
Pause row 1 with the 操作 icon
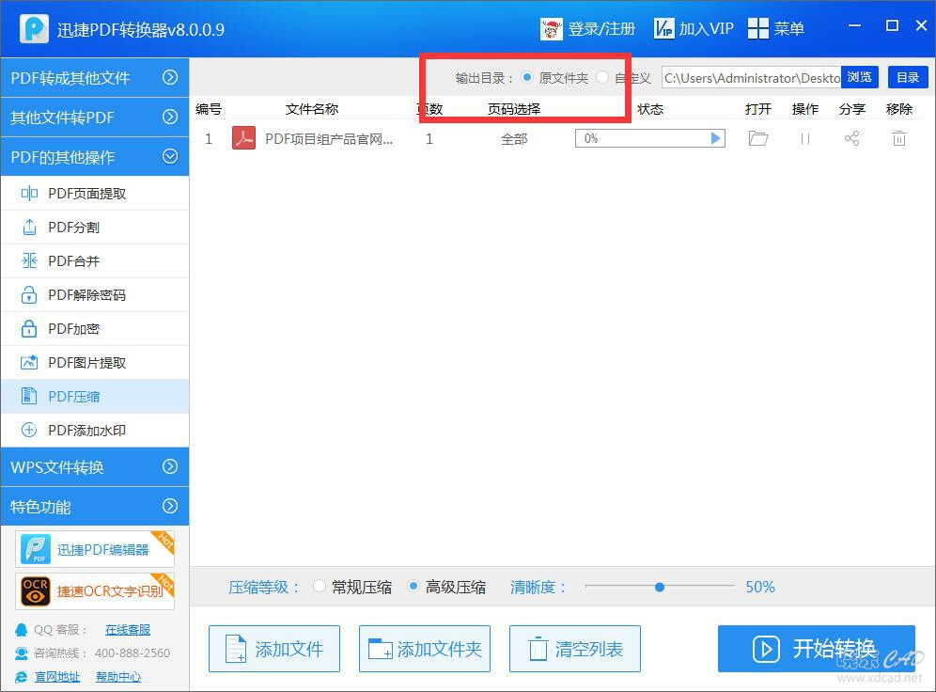(805, 138)
